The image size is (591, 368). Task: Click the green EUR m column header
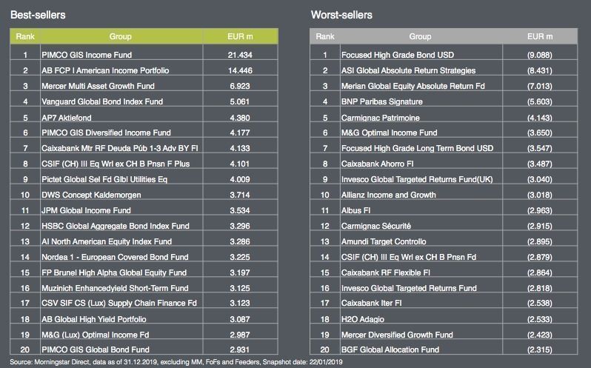click(240, 36)
